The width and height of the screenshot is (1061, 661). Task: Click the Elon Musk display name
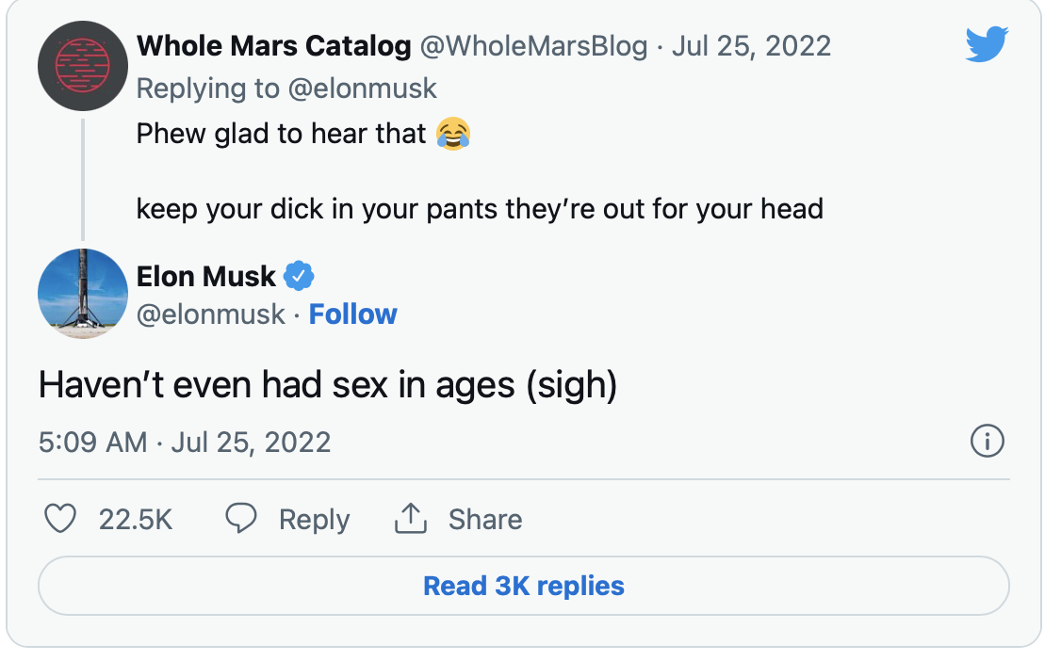pyautogui.click(x=205, y=276)
